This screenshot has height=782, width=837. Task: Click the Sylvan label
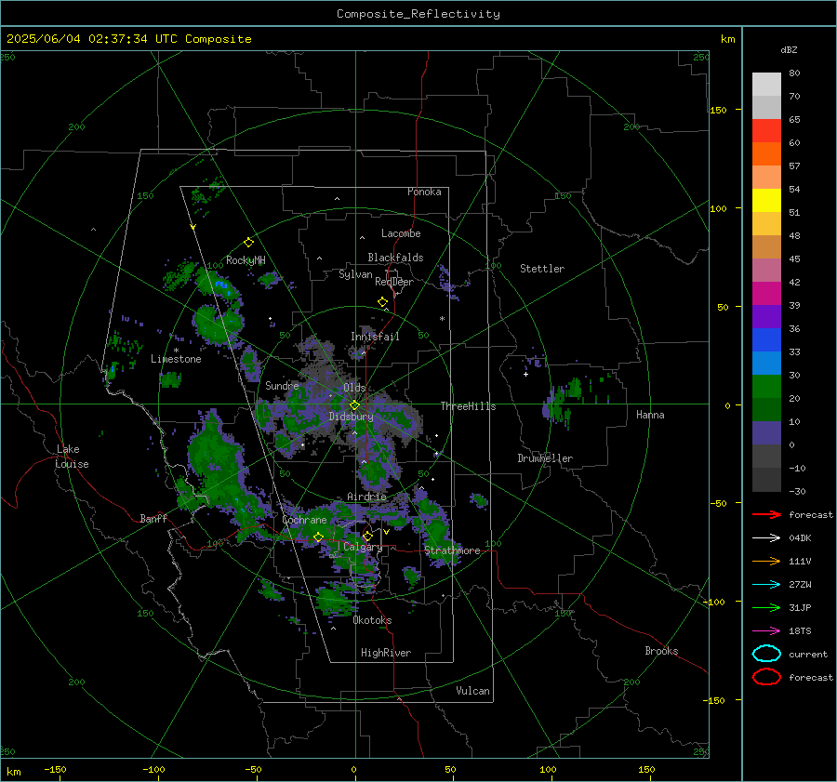click(x=355, y=274)
